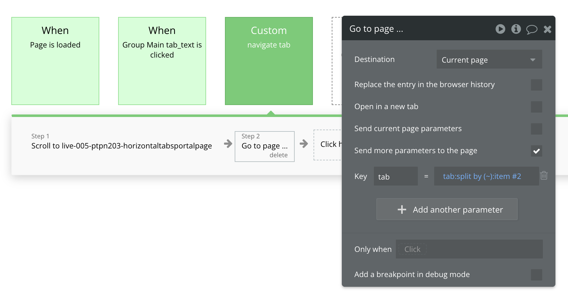This screenshot has height=300, width=568.
Task: Select the Group Main tab_text clicked event
Action: [162, 61]
